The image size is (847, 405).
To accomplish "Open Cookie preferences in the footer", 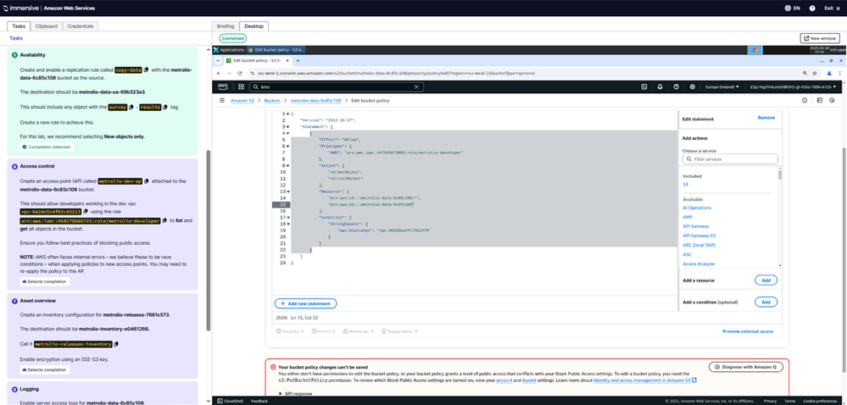I will (818, 401).
